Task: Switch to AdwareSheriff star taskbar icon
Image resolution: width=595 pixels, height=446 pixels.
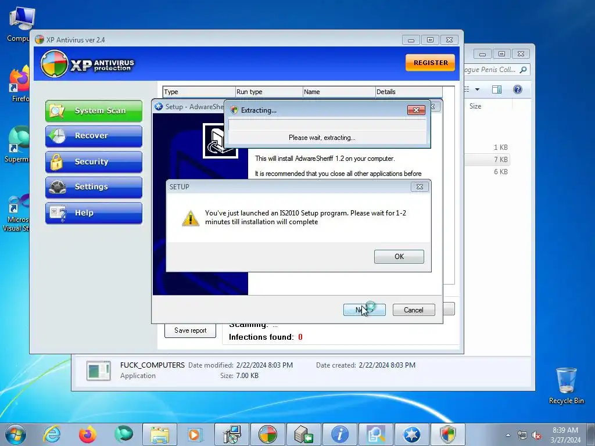Action: pyautogui.click(x=412, y=434)
